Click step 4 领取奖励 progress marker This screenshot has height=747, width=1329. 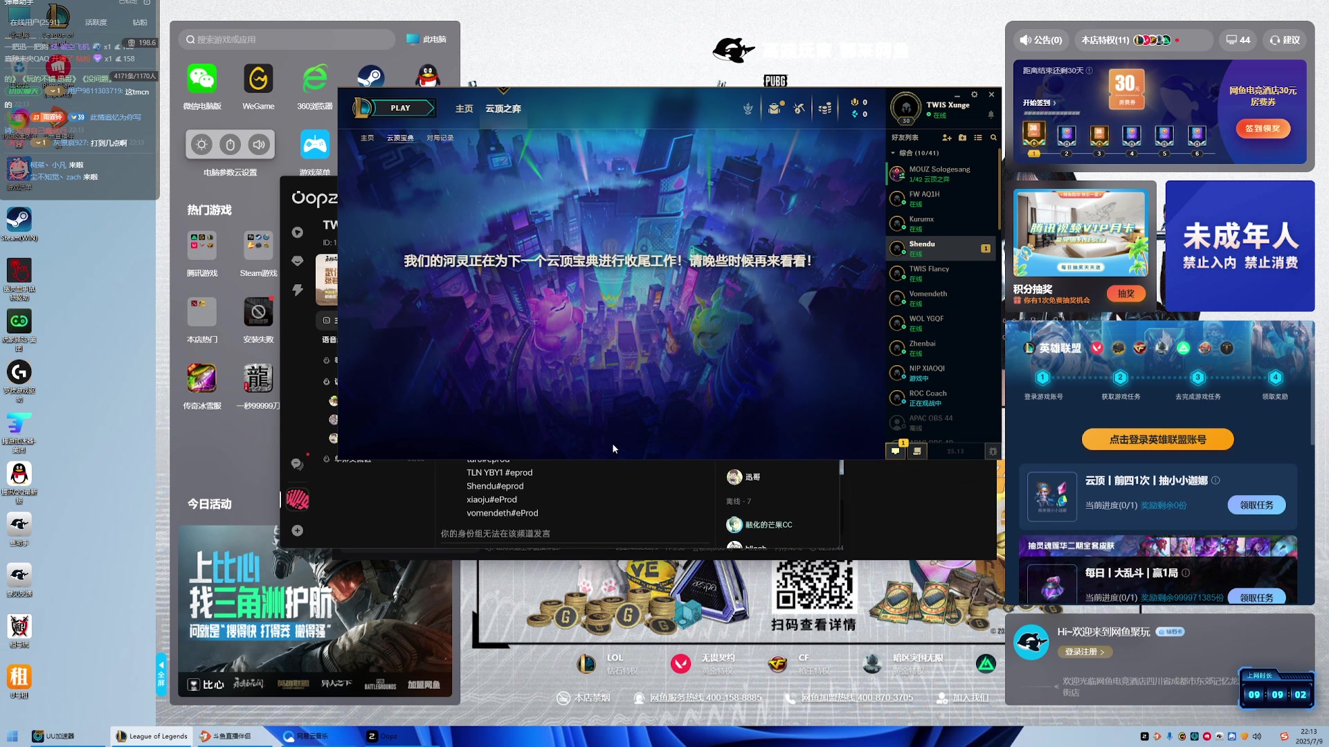coord(1275,377)
